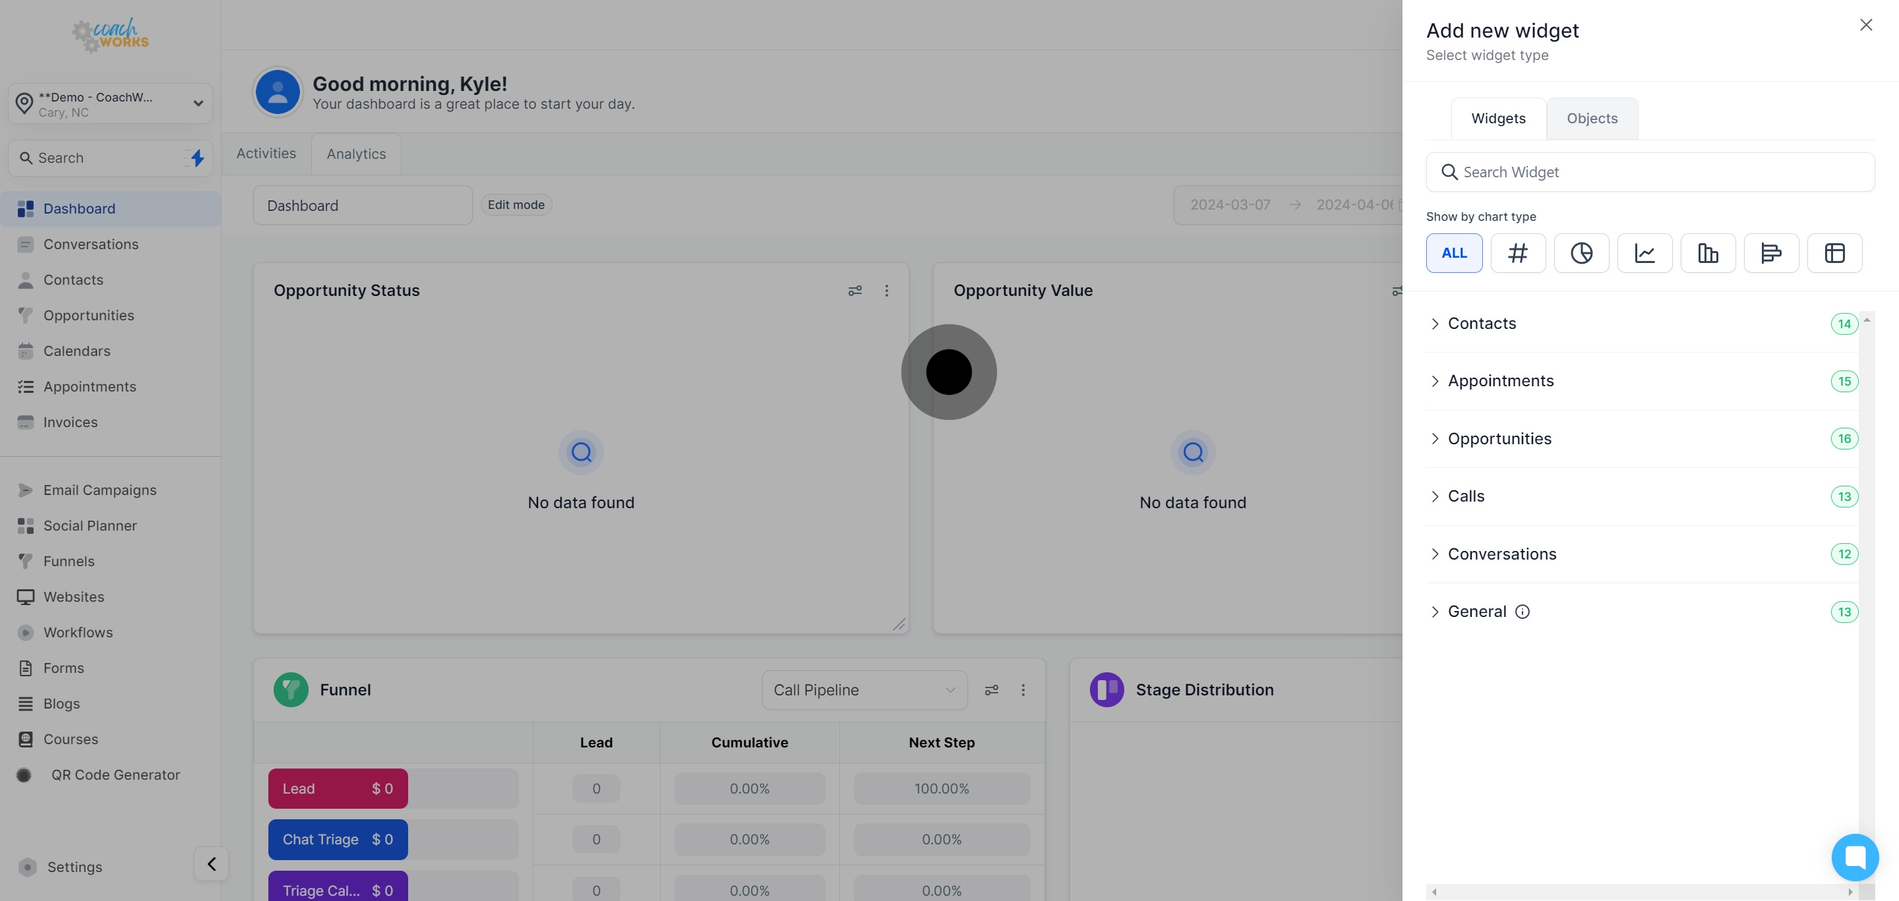Filter widgets by table chart type
This screenshot has height=901, width=1899.
[x=1834, y=252]
